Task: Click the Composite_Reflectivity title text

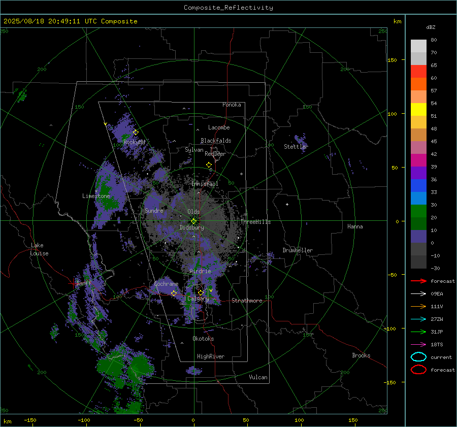Action: click(x=228, y=8)
